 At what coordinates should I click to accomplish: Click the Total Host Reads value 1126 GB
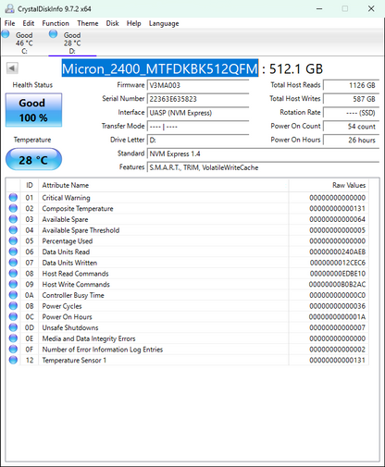click(351, 85)
